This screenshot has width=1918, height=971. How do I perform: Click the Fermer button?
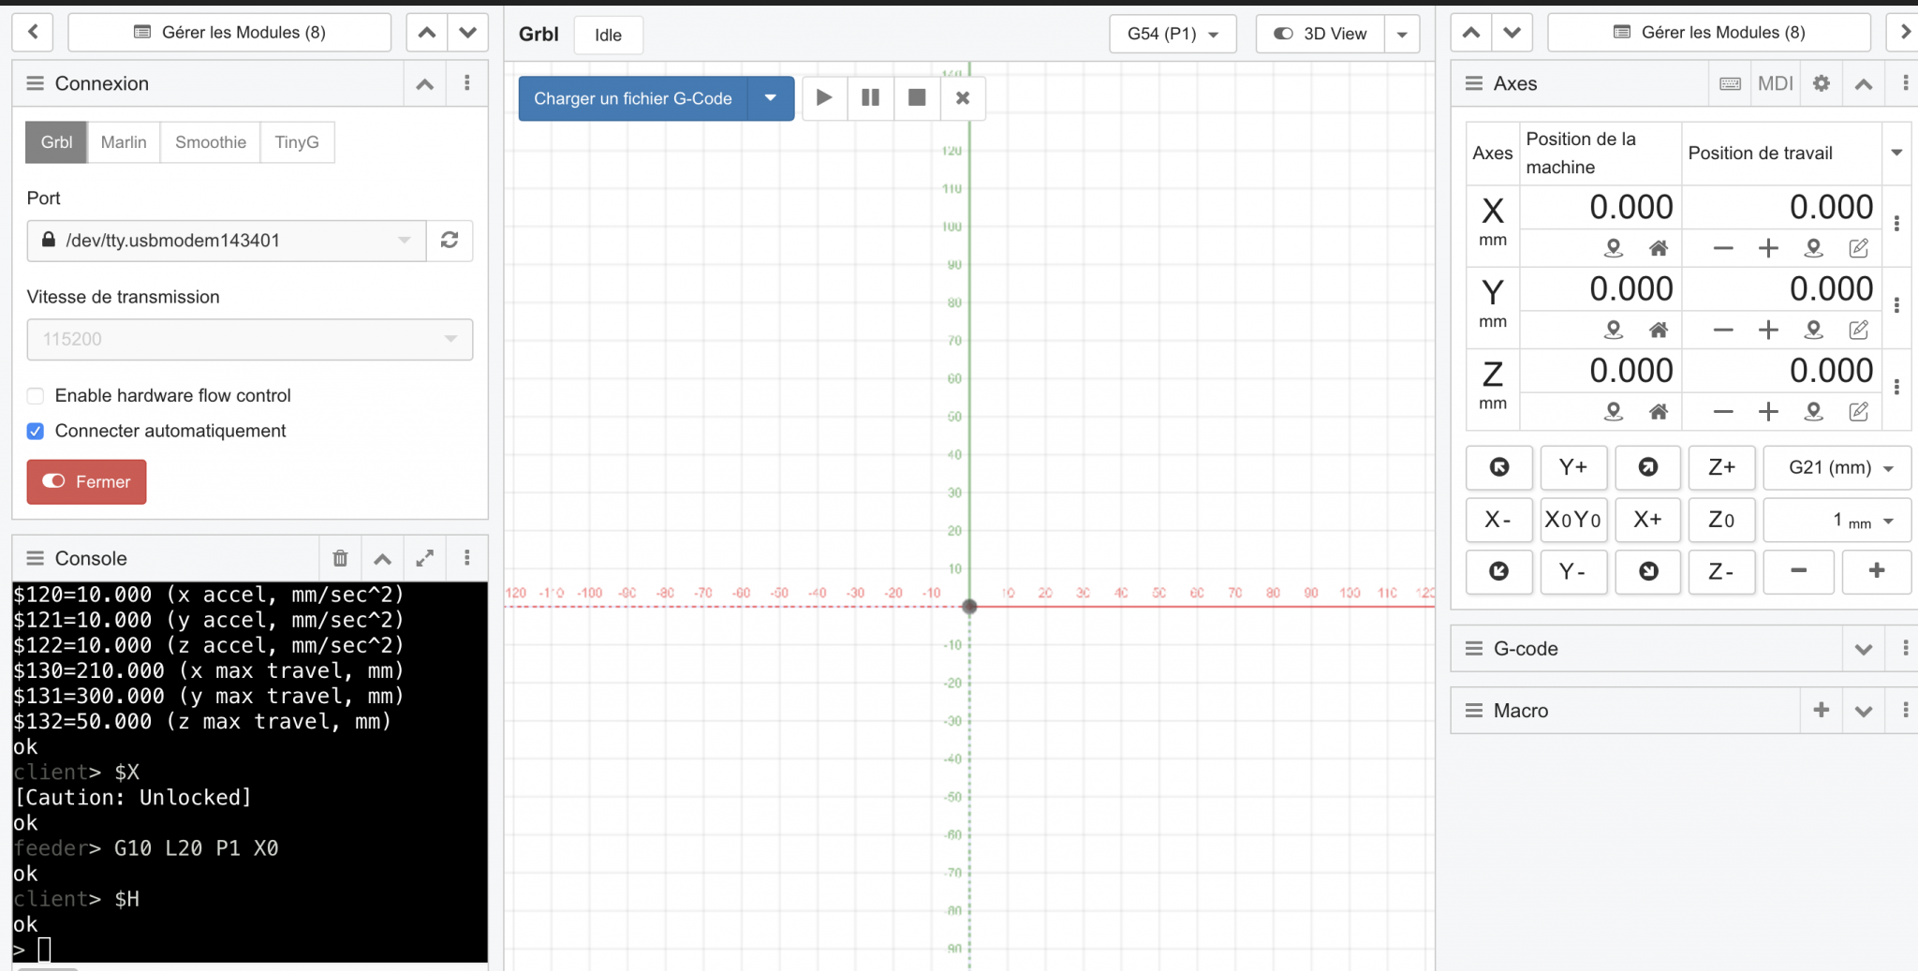tap(86, 481)
